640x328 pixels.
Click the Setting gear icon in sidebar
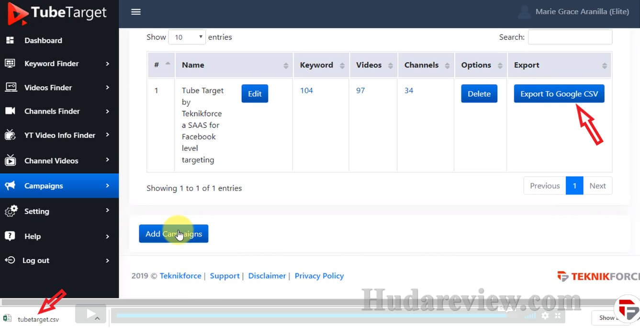11,211
